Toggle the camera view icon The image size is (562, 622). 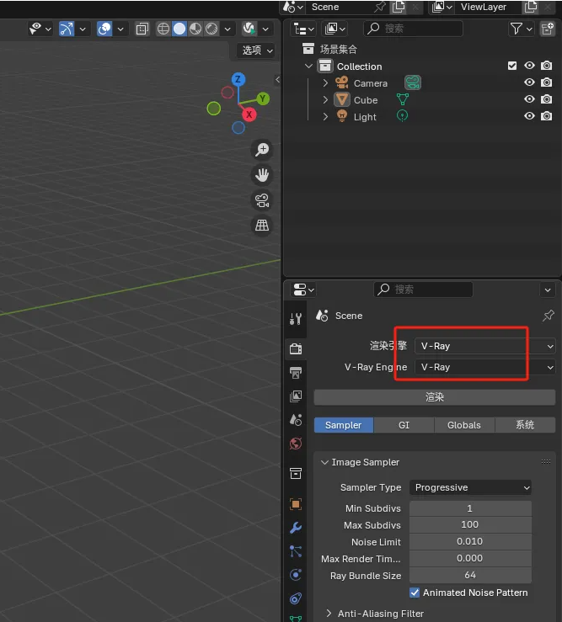point(262,200)
